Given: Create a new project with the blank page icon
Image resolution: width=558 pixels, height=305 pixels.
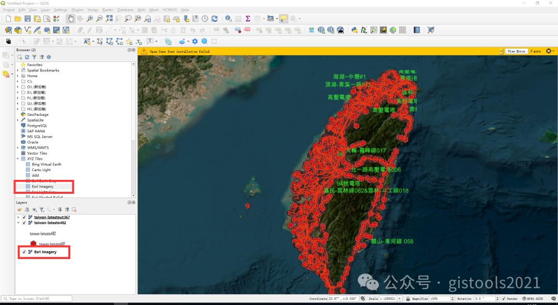Looking at the screenshot, I should (x=9, y=19).
